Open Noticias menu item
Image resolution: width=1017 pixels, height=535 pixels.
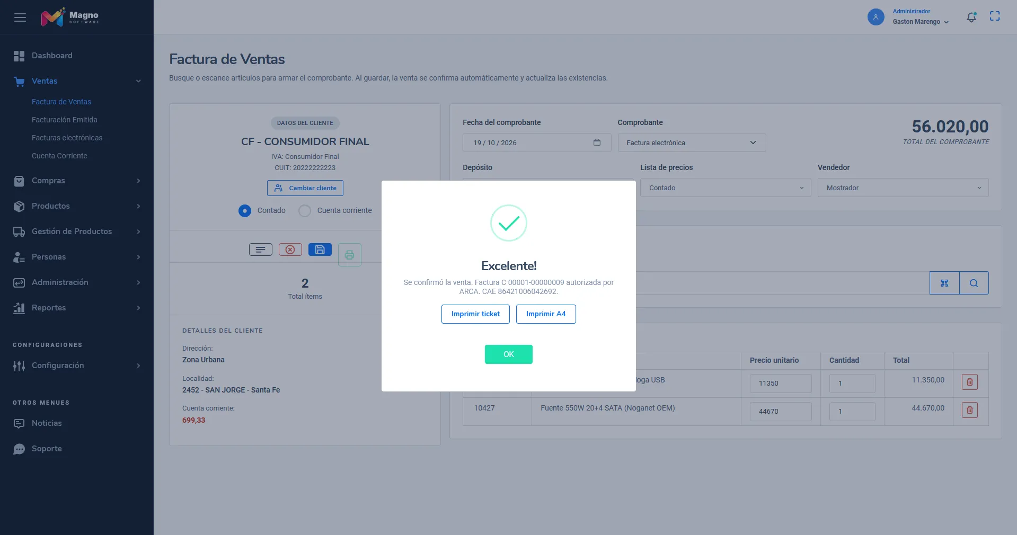coord(47,423)
